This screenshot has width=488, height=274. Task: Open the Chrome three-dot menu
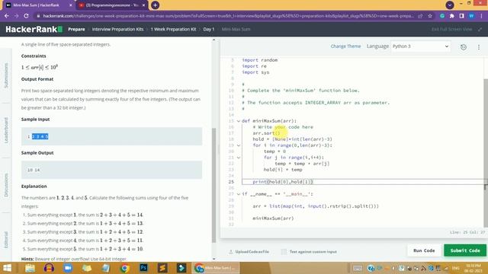coord(481,16)
